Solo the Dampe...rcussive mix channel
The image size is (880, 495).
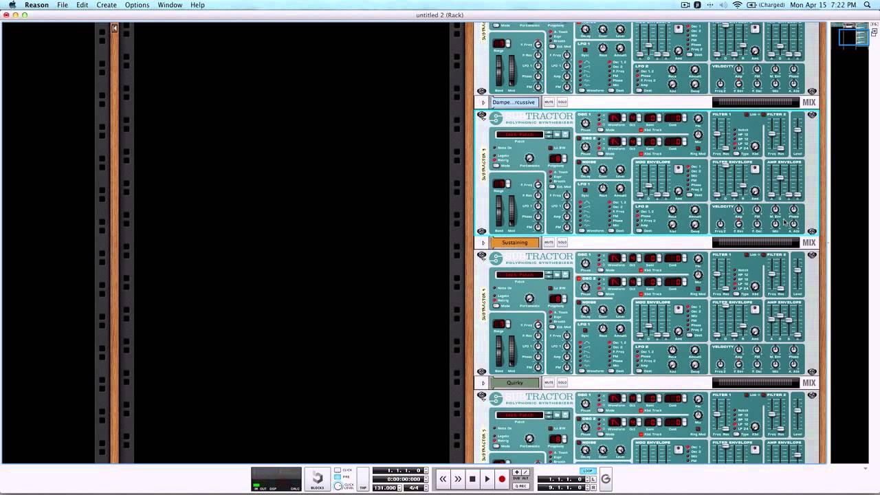(x=562, y=102)
